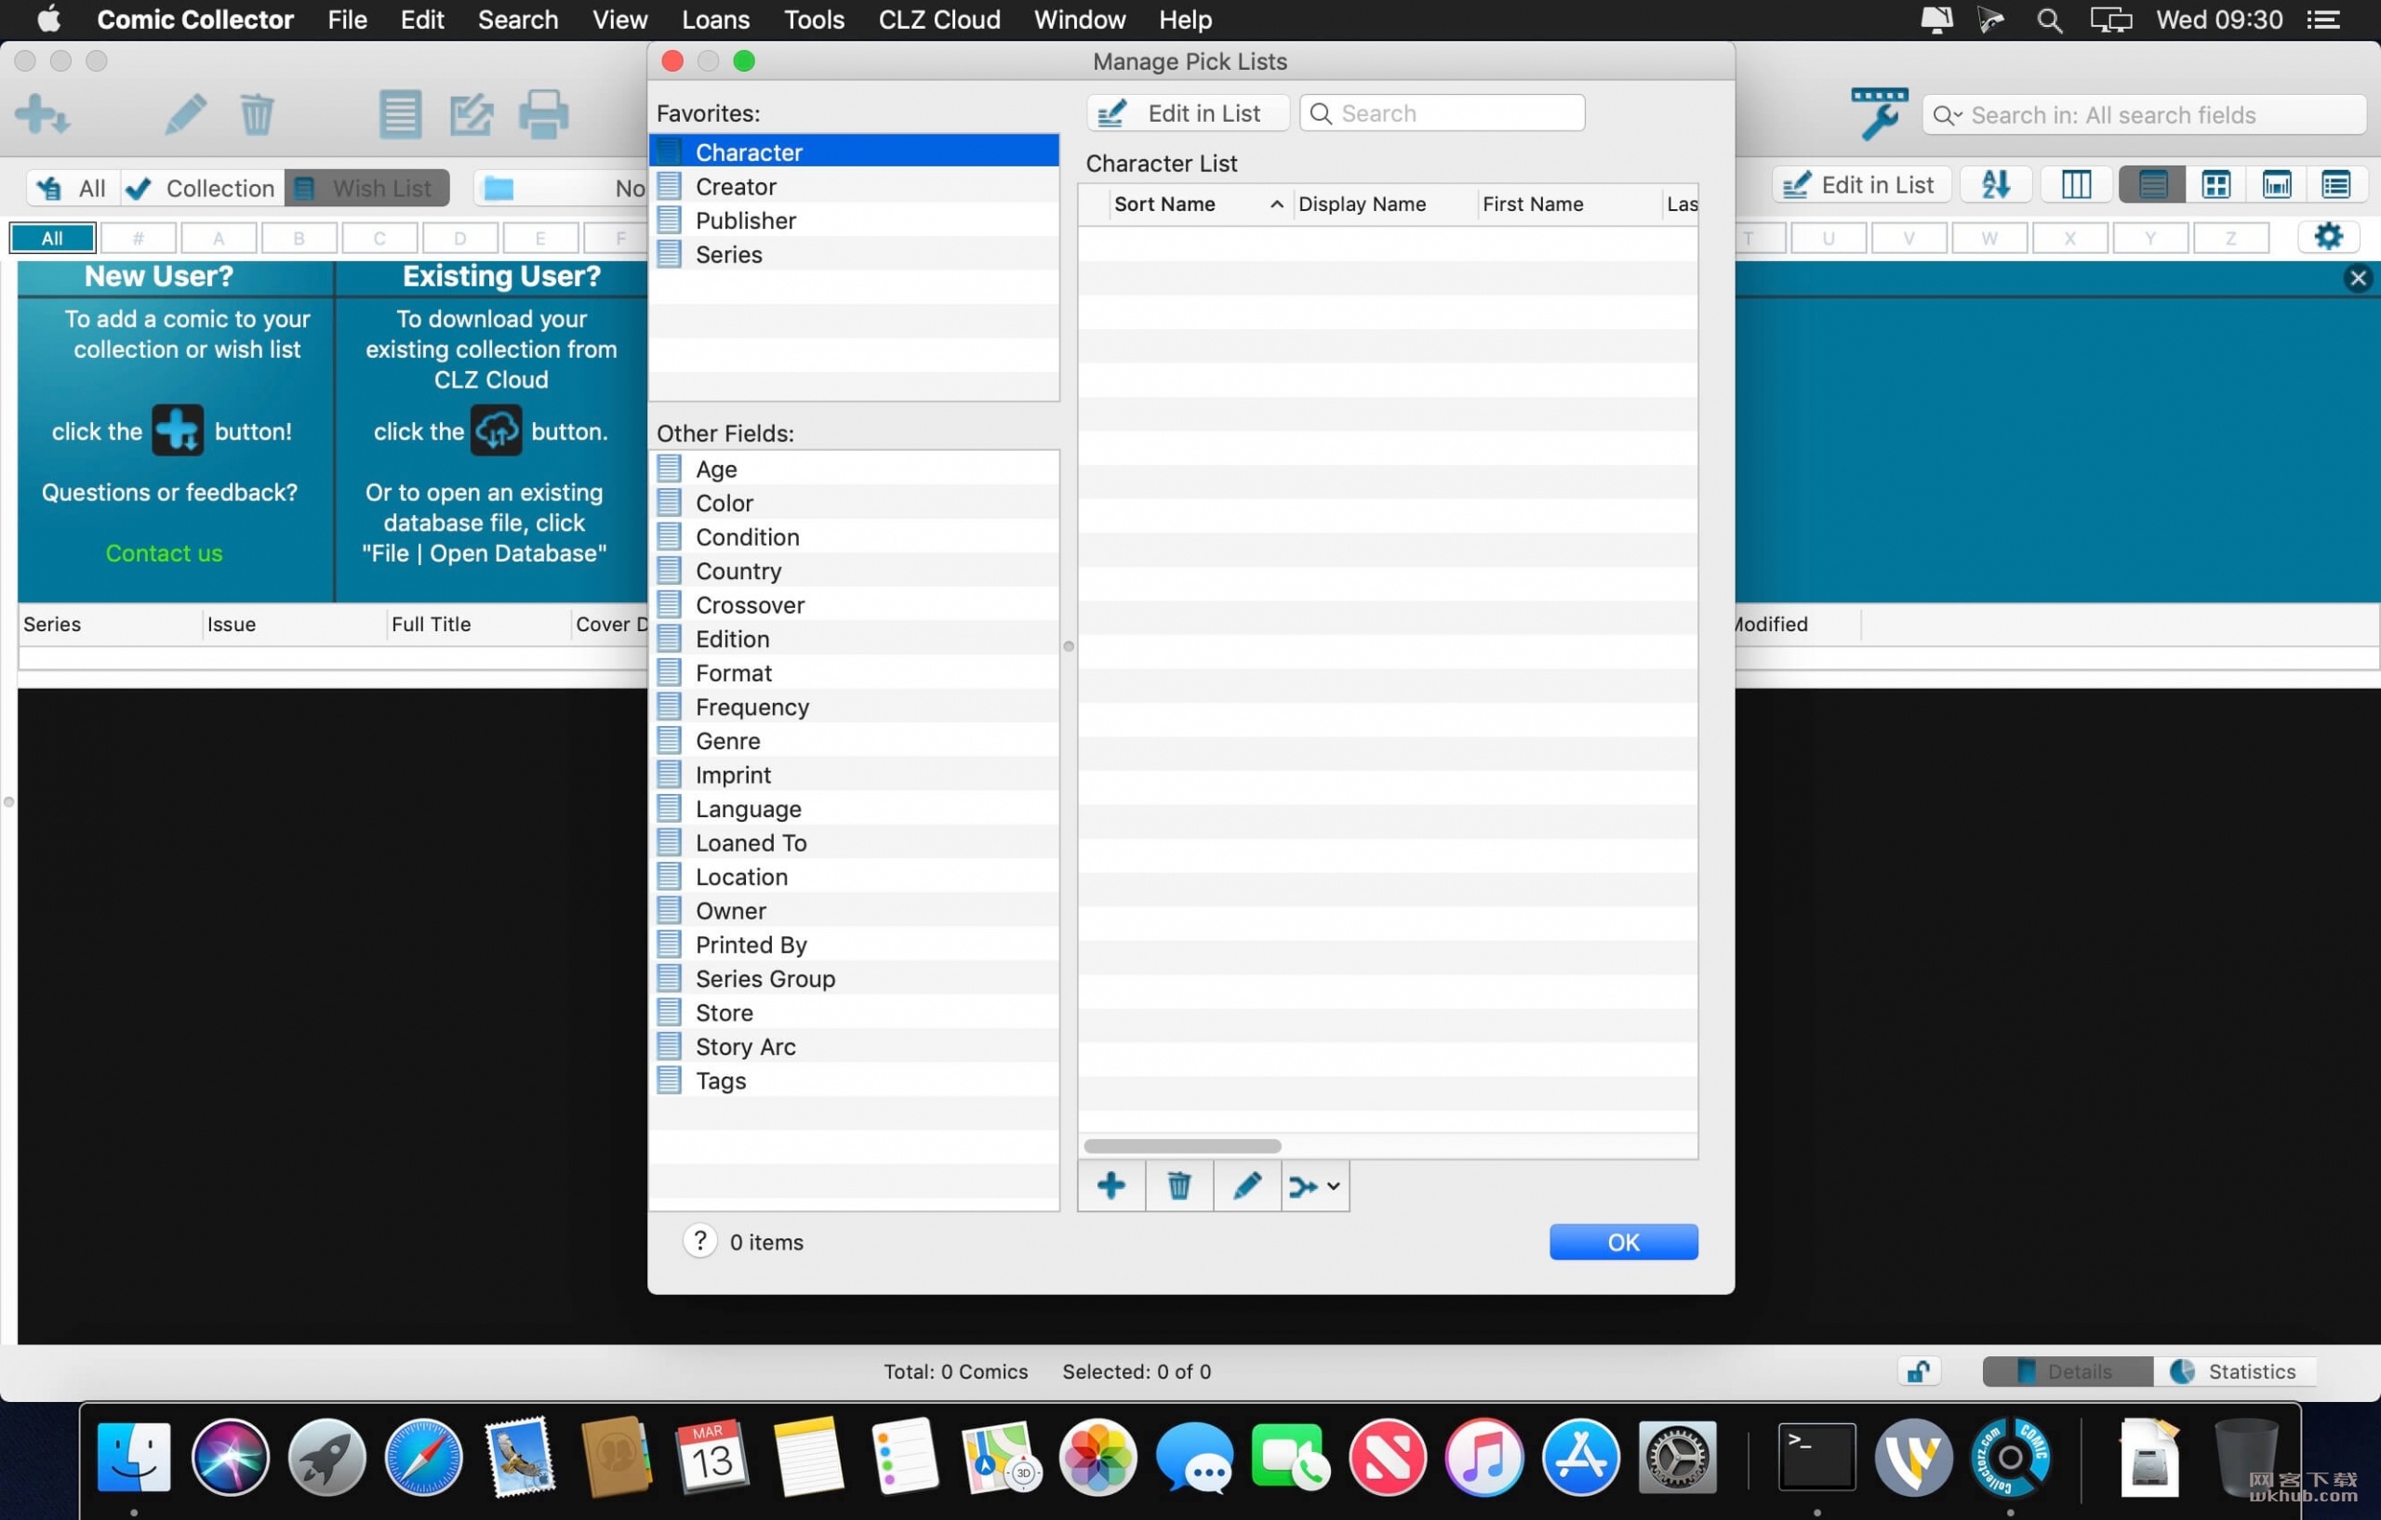Viewport: 2381px width, 1520px height.
Task: Switch to the Details panel toggle
Action: (2068, 1370)
